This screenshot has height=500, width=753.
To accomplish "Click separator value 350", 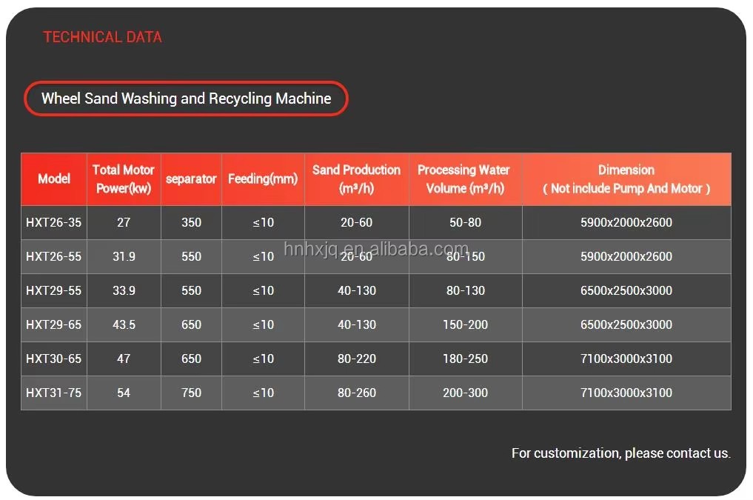I will click(x=191, y=222).
